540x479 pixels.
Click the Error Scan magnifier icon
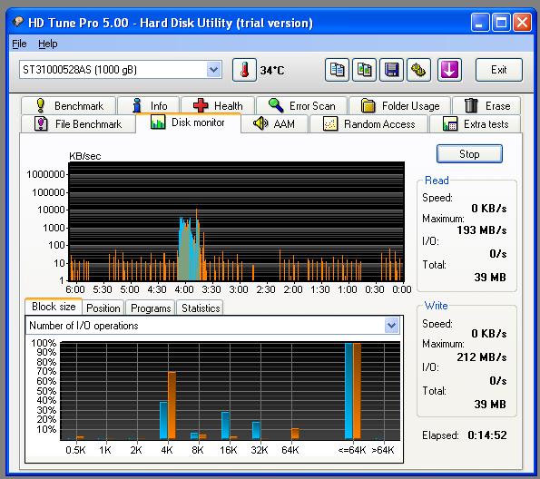[x=276, y=105]
